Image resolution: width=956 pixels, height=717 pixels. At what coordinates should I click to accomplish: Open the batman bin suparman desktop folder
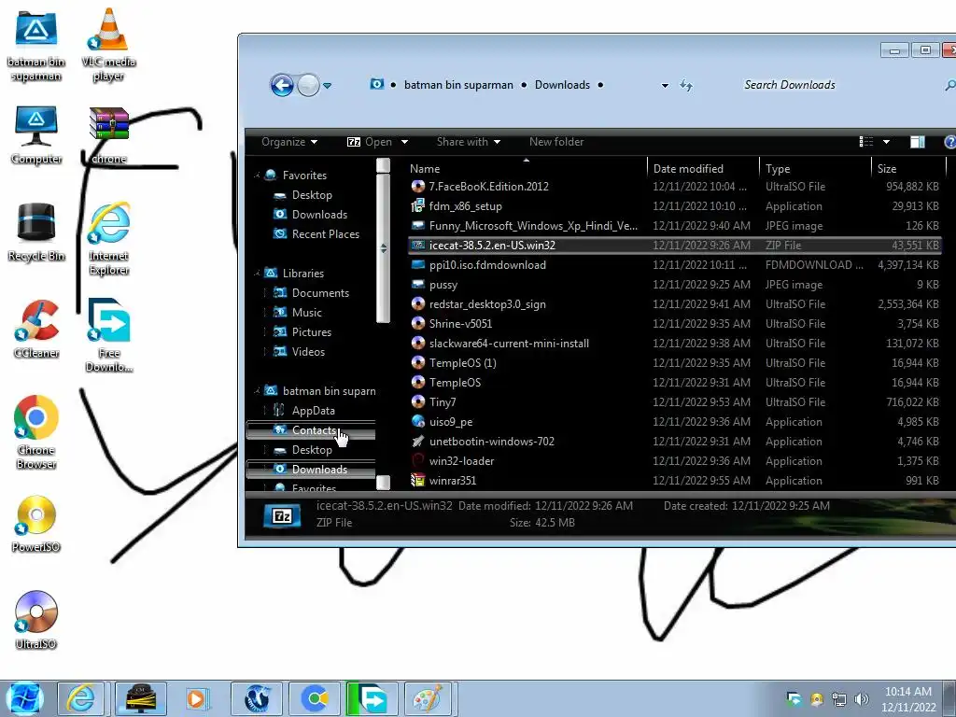[36, 45]
